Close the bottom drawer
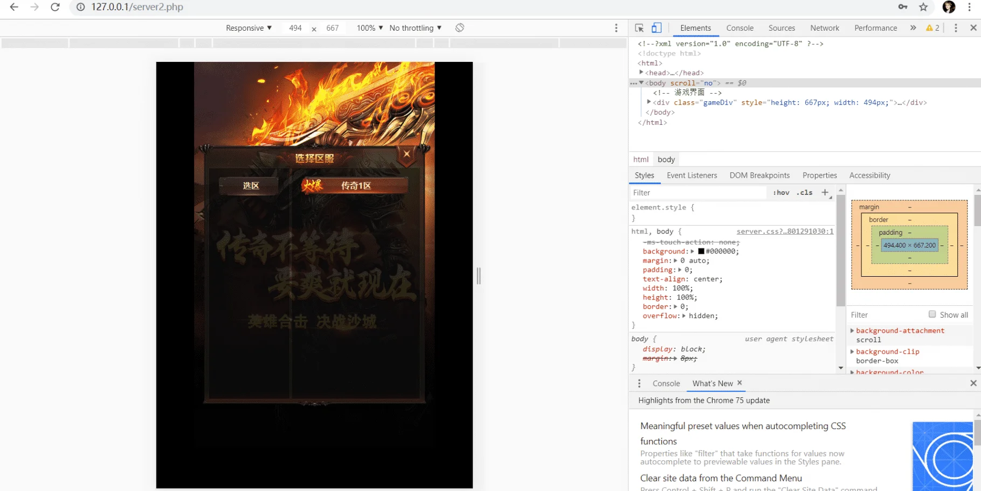The image size is (981, 491). pos(973,383)
